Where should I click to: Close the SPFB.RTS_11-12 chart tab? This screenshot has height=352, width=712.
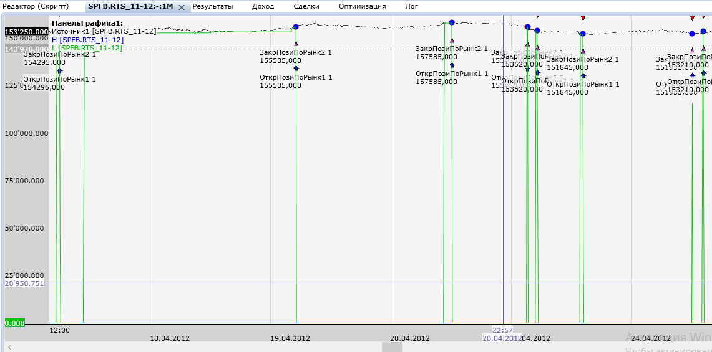[182, 7]
